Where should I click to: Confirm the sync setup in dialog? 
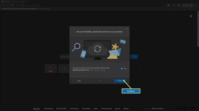[x=120, y=81]
